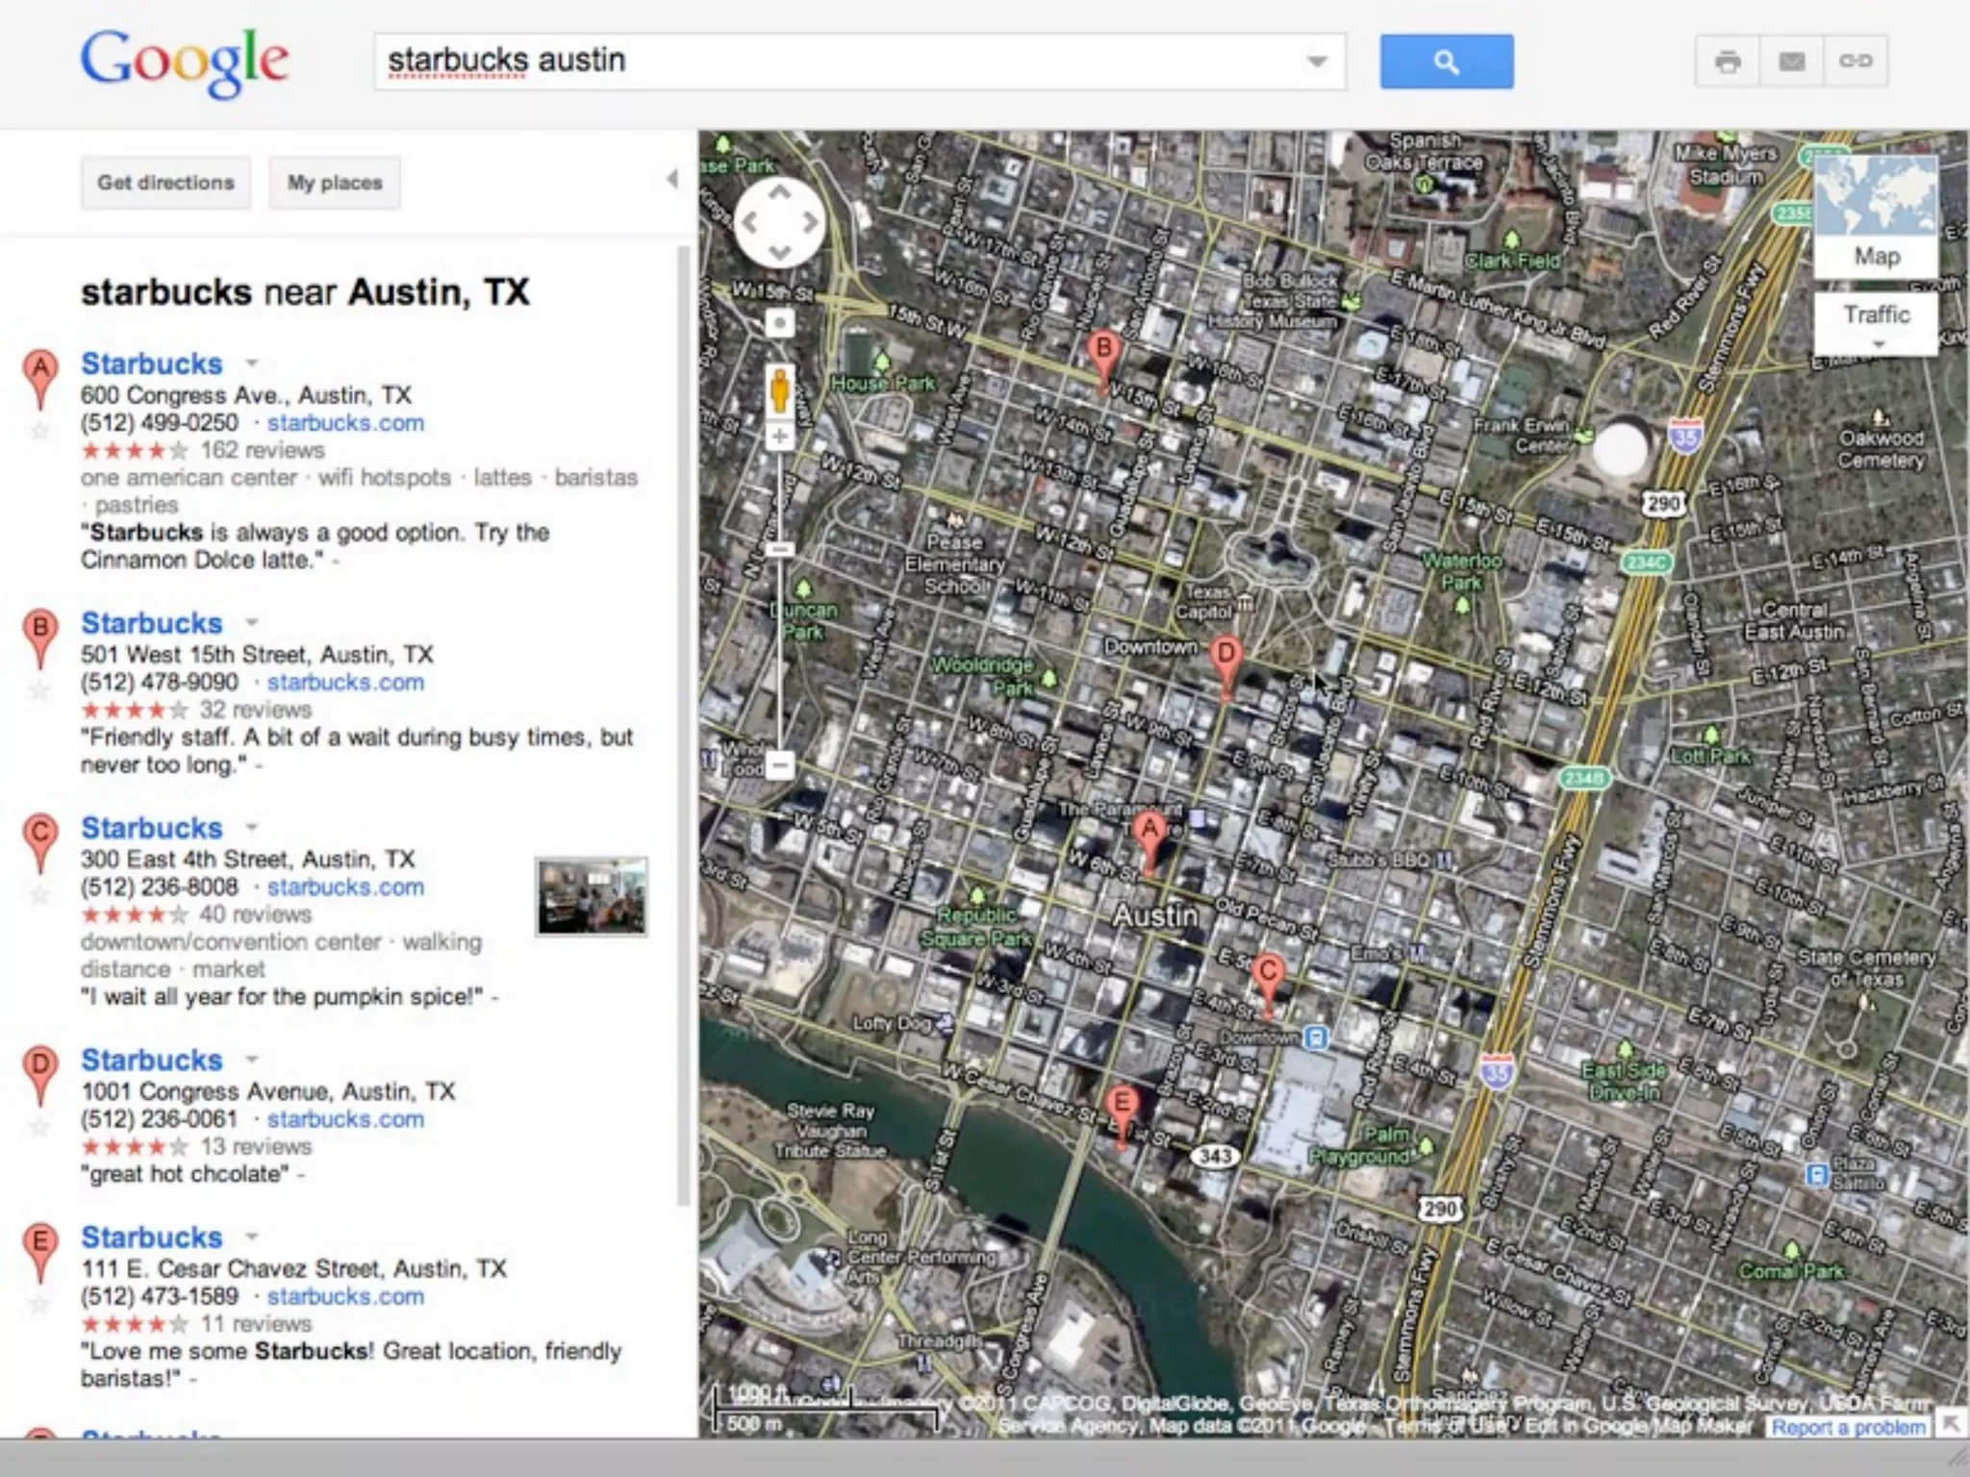This screenshot has height=1477, width=1970.
Task: Click the Report a problem link
Action: (1849, 1427)
